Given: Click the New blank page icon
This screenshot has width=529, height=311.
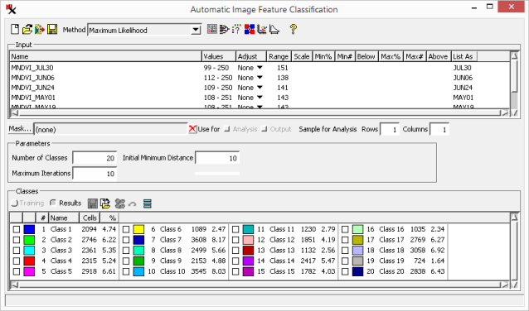Looking at the screenshot, I should [x=15, y=29].
